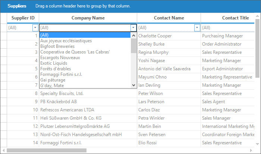Click the group-by drag area hint text
This screenshot has height=154, width=261.
[83, 6]
